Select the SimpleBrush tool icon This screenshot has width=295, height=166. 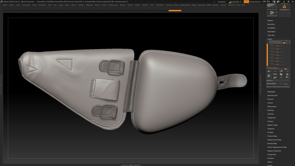point(284,7)
